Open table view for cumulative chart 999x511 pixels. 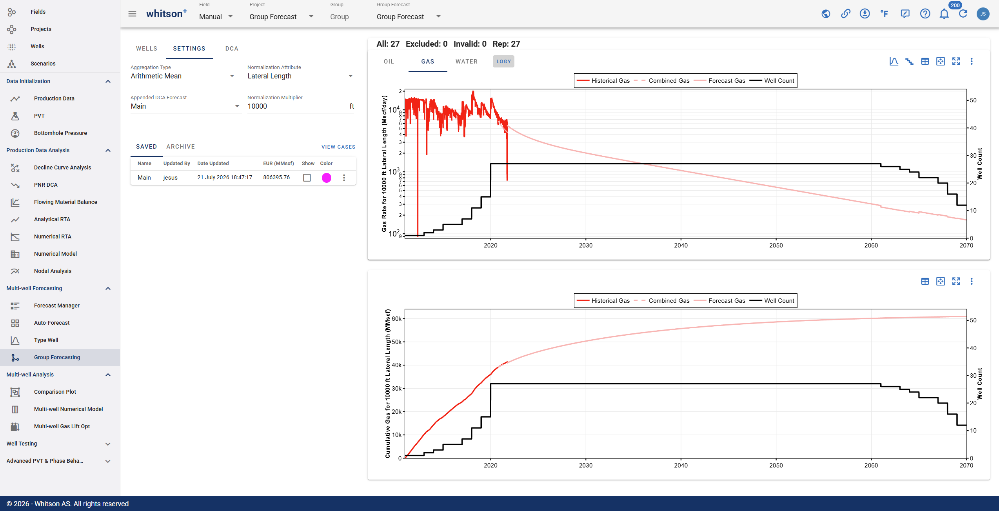pyautogui.click(x=925, y=282)
